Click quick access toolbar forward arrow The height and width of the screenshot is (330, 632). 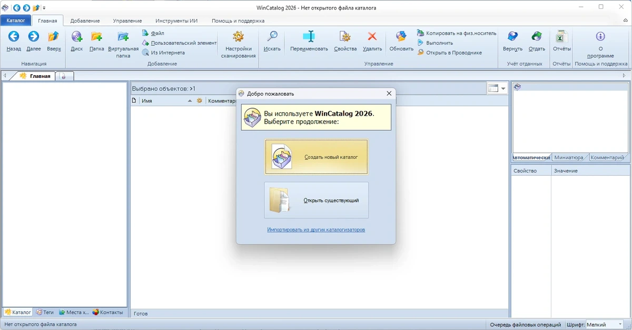pos(26,8)
